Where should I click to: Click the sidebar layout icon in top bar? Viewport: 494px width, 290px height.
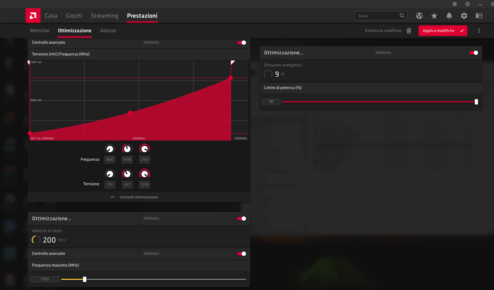click(479, 16)
